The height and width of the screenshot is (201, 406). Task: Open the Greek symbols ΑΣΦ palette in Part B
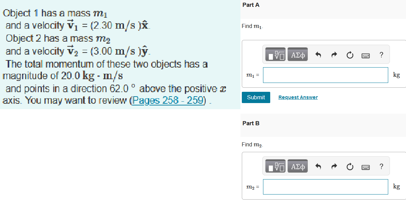coord(297,166)
